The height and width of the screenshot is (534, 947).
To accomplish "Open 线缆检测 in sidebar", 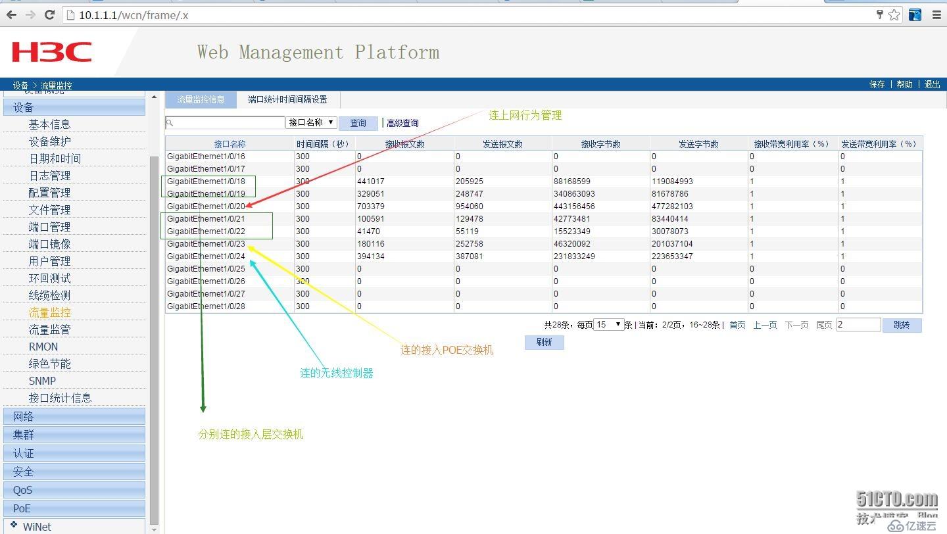I will point(49,295).
